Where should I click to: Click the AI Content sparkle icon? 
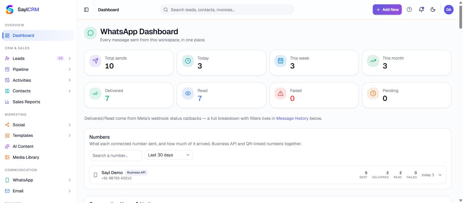pyautogui.click(x=7, y=146)
